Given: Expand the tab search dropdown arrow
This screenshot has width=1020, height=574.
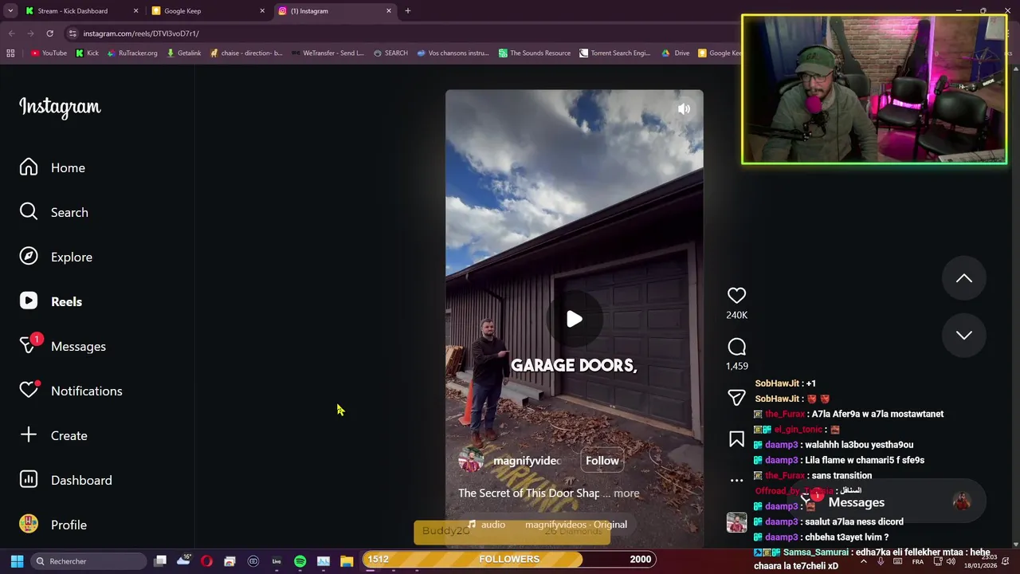Looking at the screenshot, I should (x=10, y=11).
